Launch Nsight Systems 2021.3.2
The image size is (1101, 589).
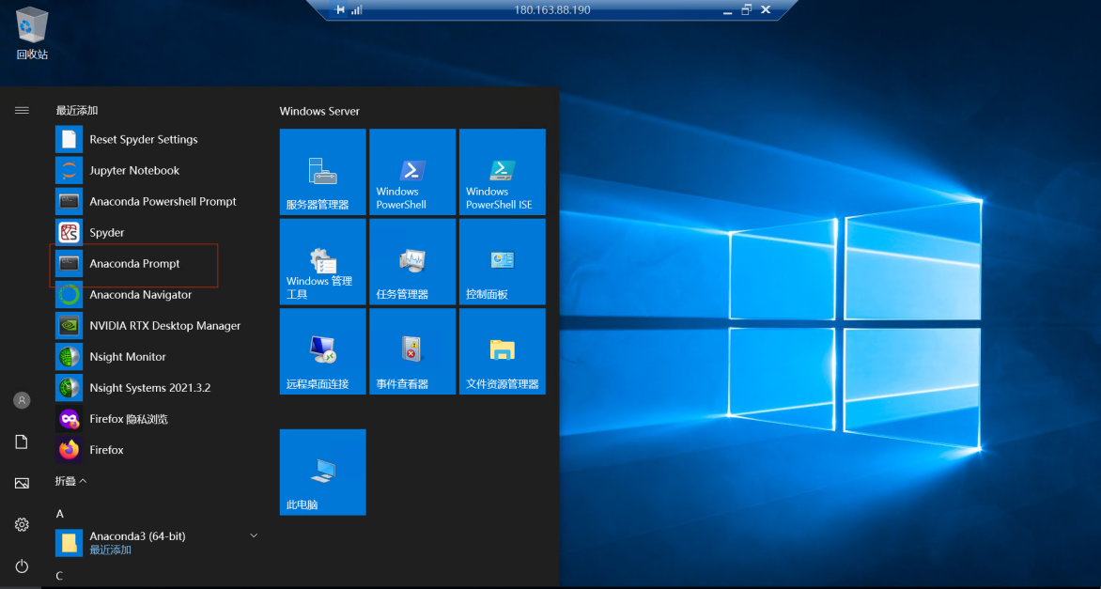tap(149, 388)
